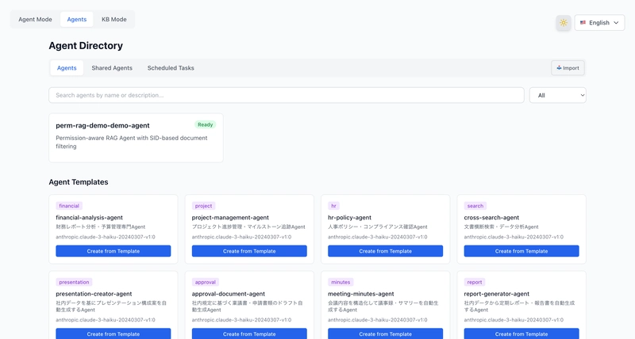Click the approval category tag
635x339 pixels.
205,282
